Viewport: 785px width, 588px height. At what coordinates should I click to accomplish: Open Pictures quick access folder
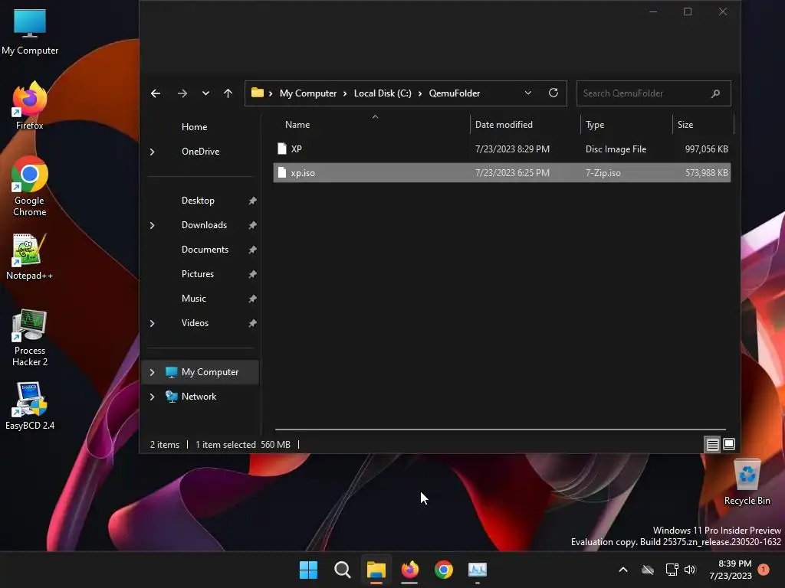(x=197, y=274)
